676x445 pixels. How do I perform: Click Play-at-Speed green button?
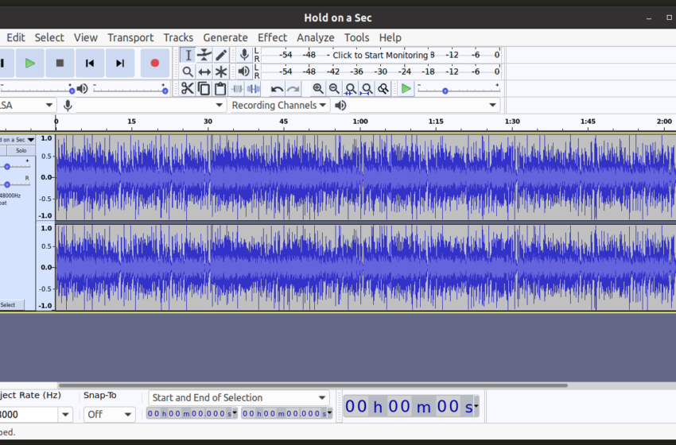[x=406, y=89]
